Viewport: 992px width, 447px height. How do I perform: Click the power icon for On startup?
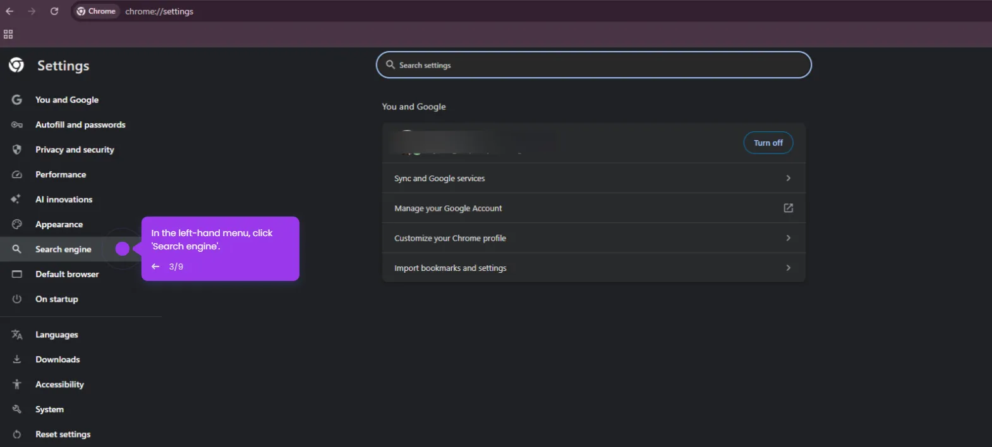click(x=17, y=299)
